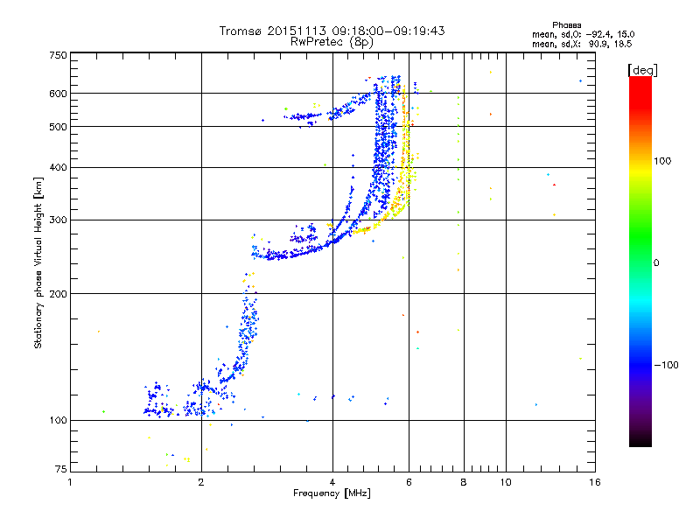700x525 pixels.
Task: Click the y-axis tick label '75'
Action: 61,469
